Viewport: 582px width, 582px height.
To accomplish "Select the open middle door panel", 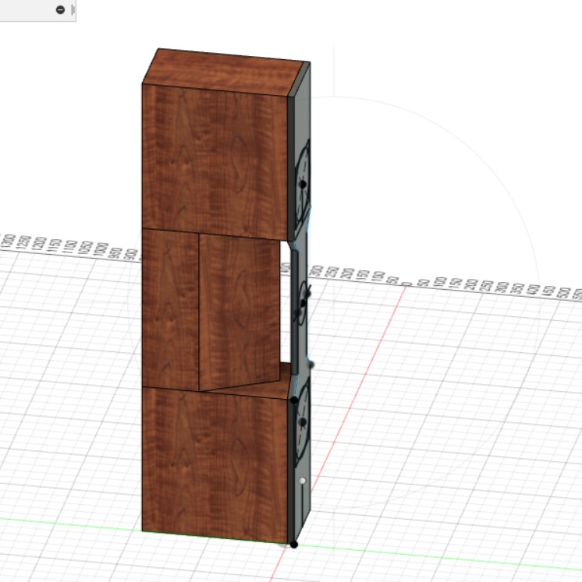I will tap(240, 312).
